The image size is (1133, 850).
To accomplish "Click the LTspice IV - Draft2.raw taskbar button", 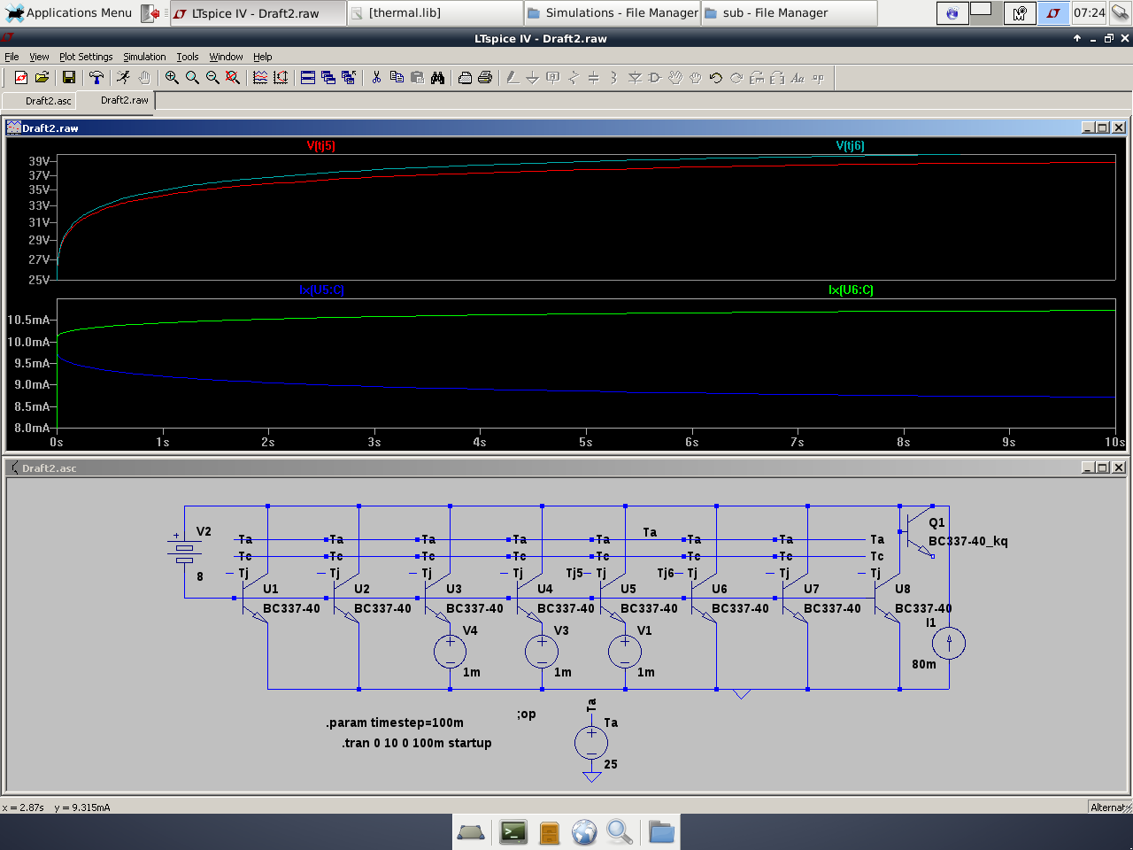I will [258, 13].
